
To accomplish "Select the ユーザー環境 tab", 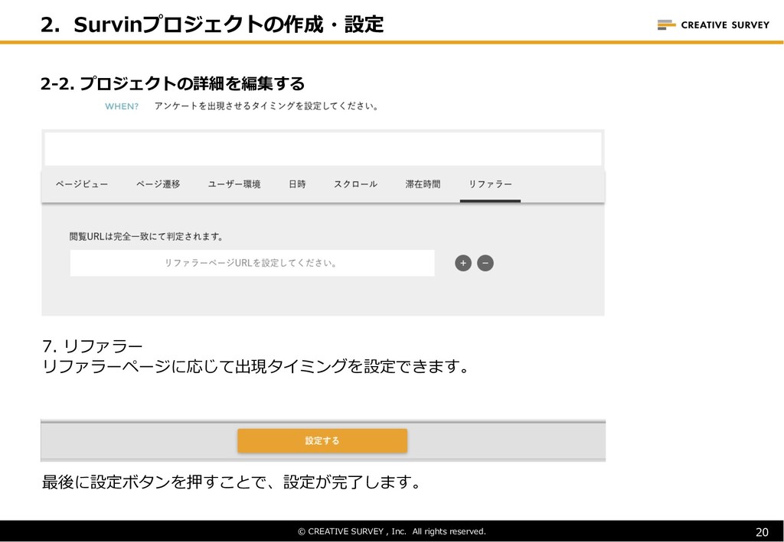I will pos(234,184).
